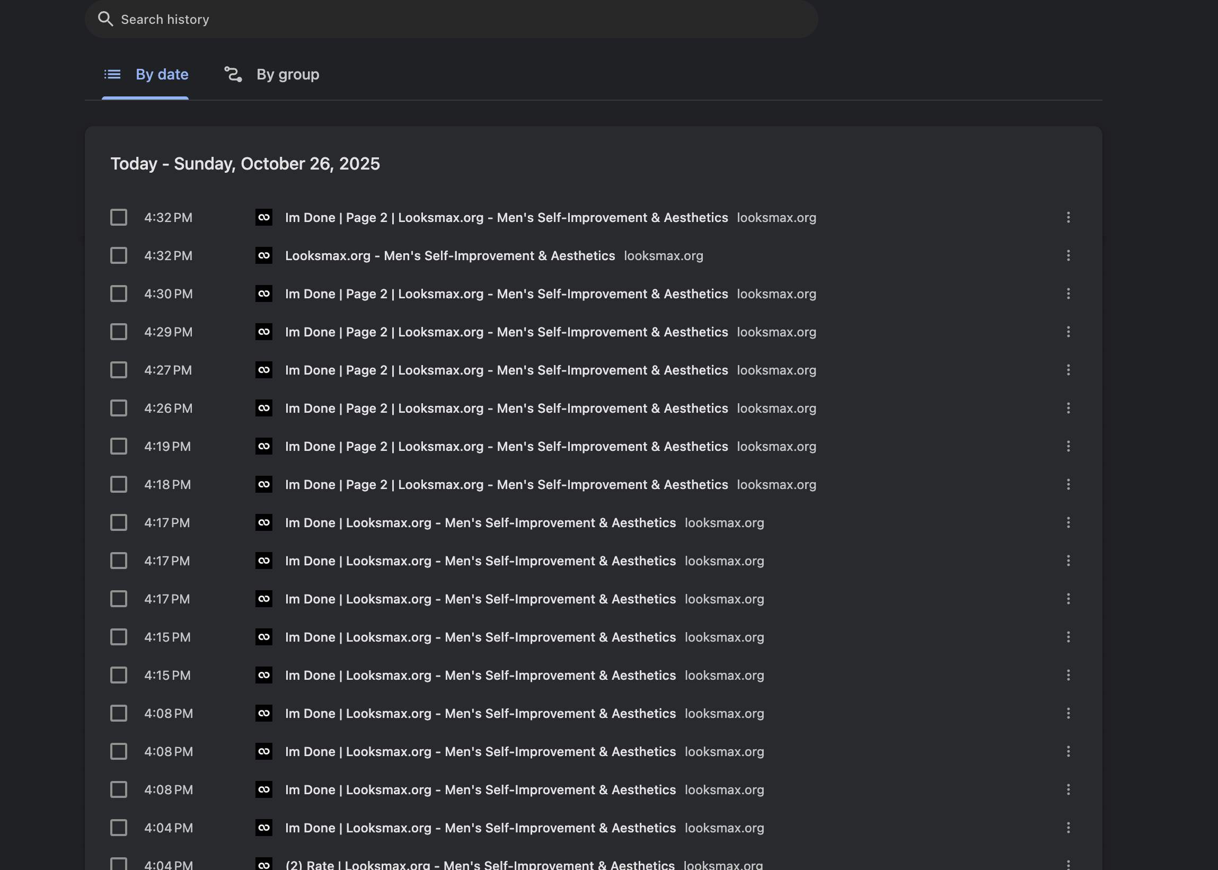Check the box for the 4:29 PM entry
This screenshot has height=870, width=1218.
point(118,332)
